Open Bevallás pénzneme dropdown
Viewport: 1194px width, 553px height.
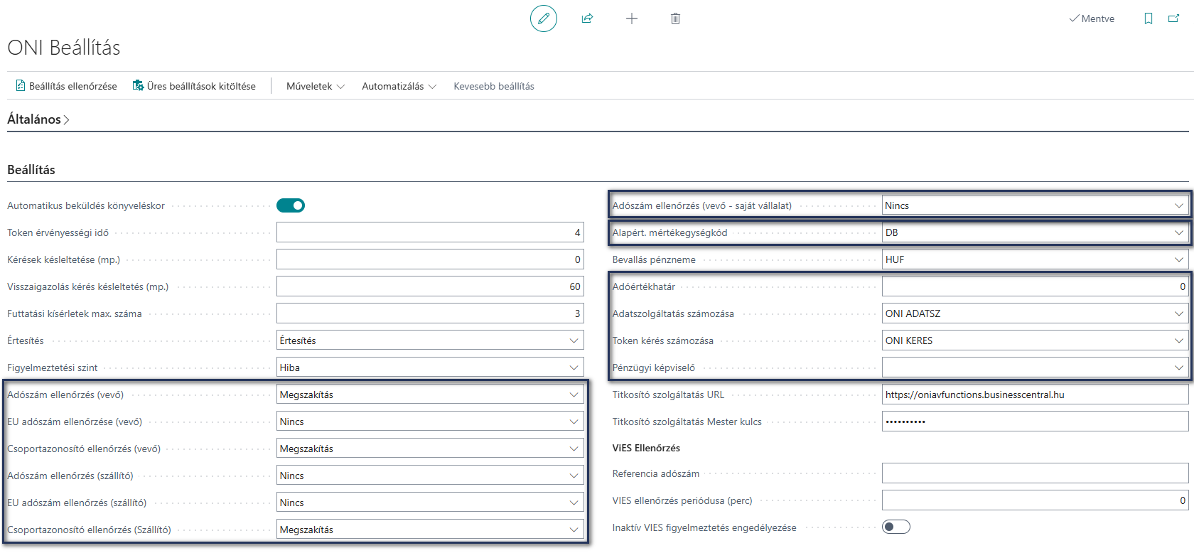pos(1036,259)
